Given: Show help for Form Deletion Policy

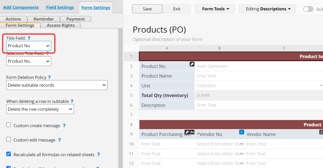Looking at the screenshot, I should 49,77.
